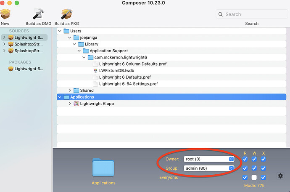Click the Lightwright 6.app application icon
Image resolution: width=290 pixels, height=192 pixels.
[76, 104]
